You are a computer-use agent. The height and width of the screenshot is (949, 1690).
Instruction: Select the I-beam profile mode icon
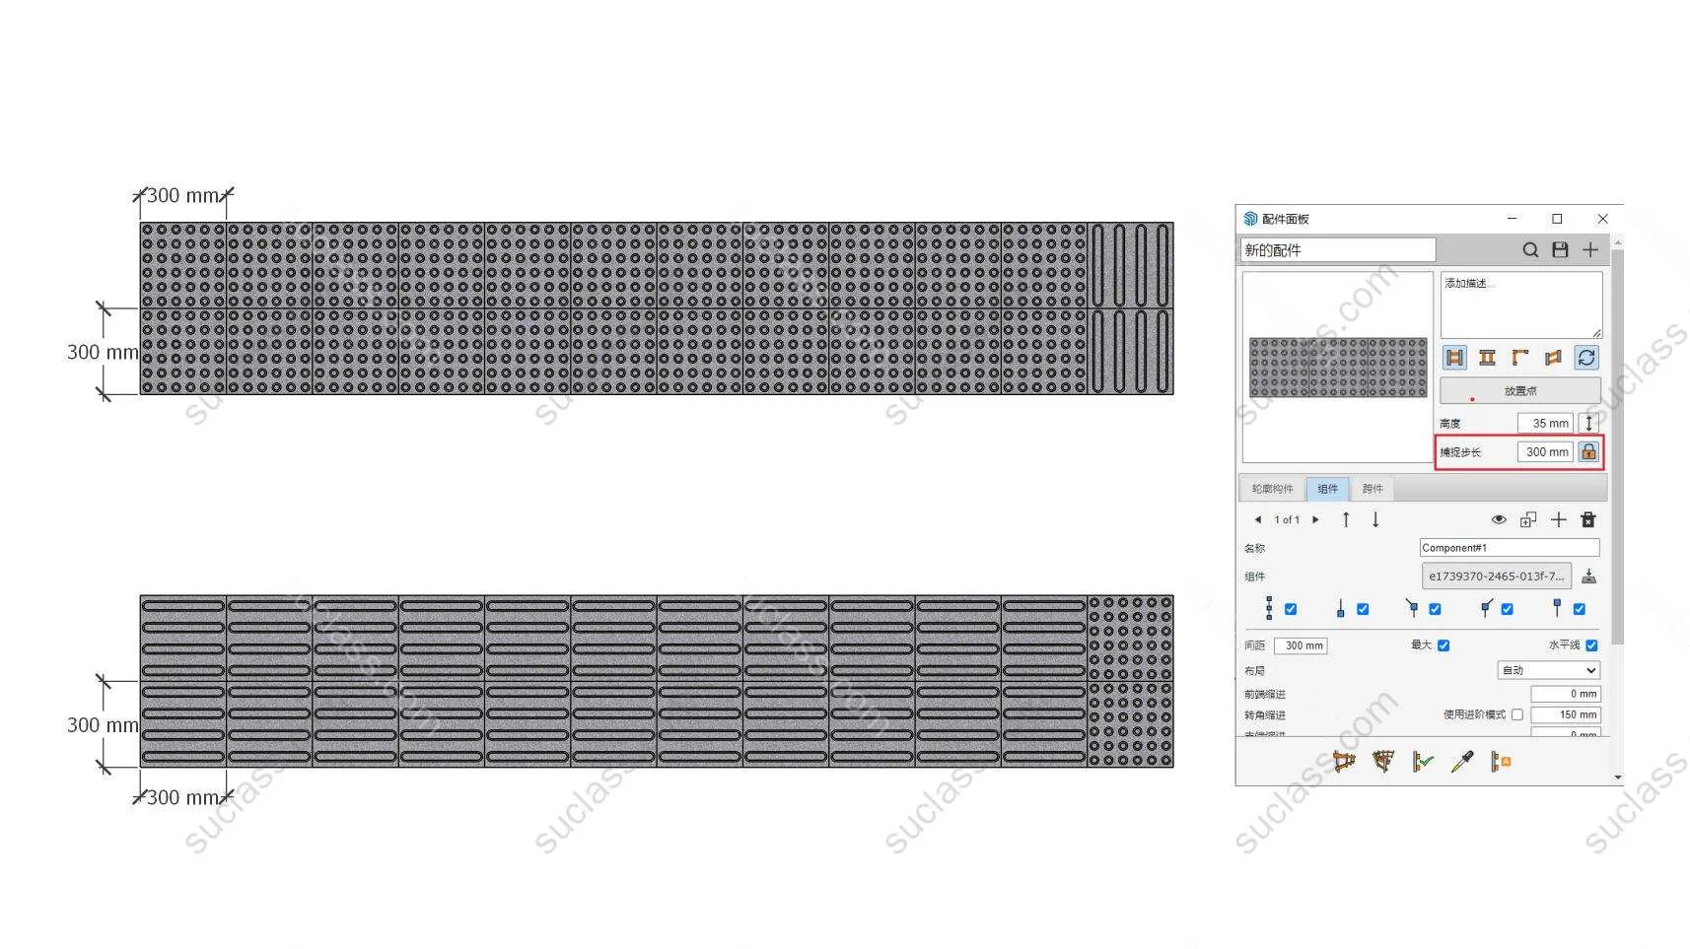point(1487,358)
